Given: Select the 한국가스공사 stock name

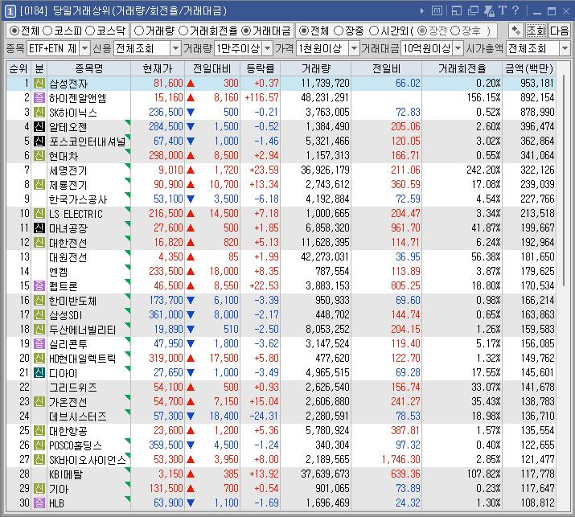Looking at the screenshot, I should tap(78, 199).
